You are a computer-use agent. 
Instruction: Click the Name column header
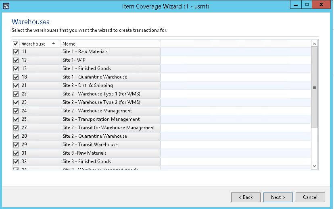(110, 43)
